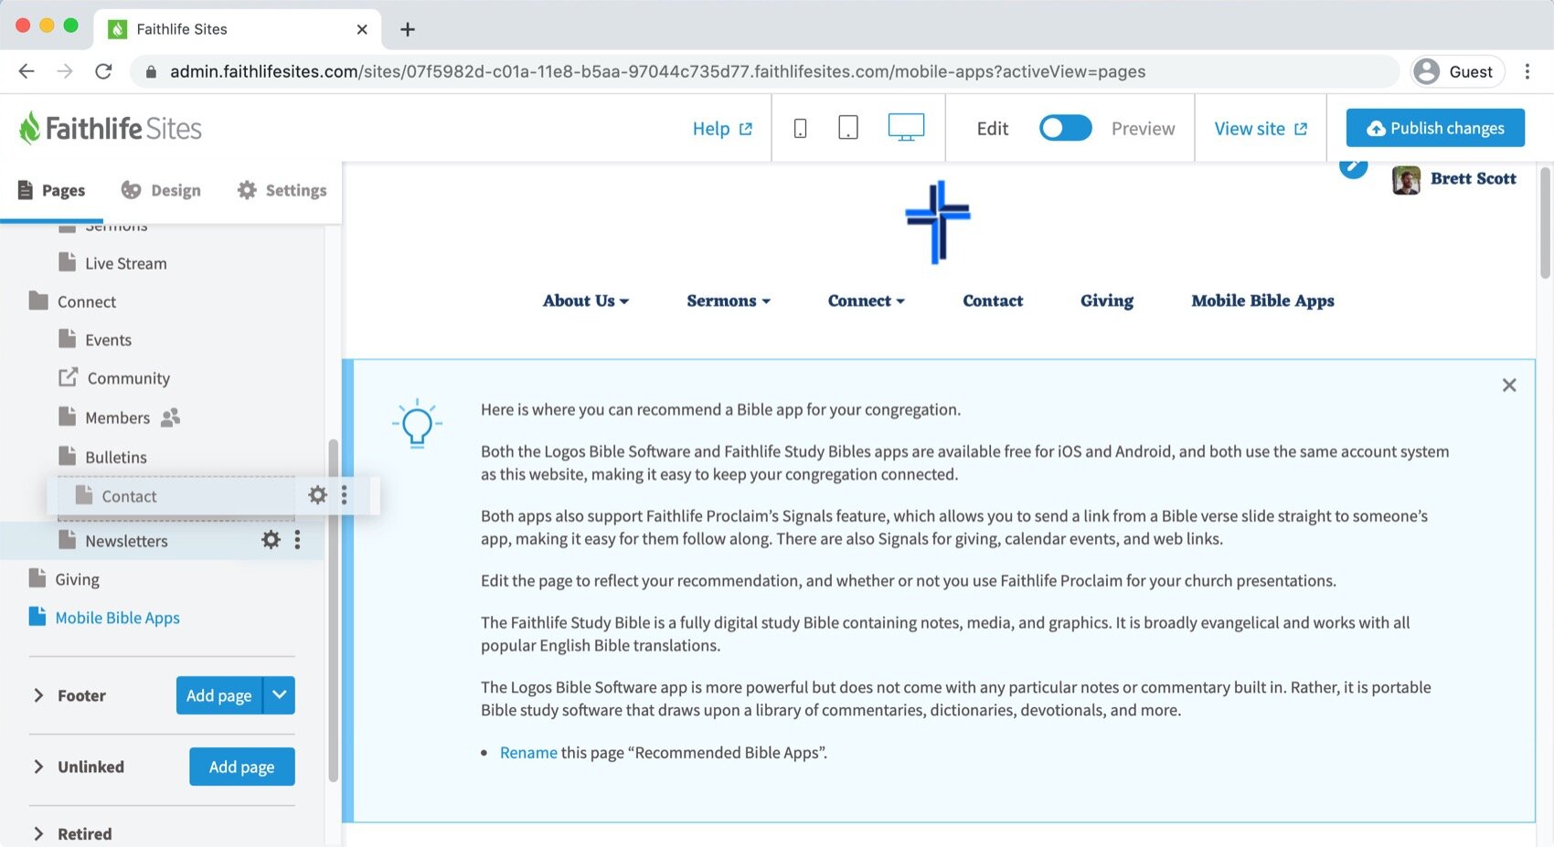This screenshot has height=847, width=1554.
Task: Switch to mobile phone preview icon
Action: 800,129
